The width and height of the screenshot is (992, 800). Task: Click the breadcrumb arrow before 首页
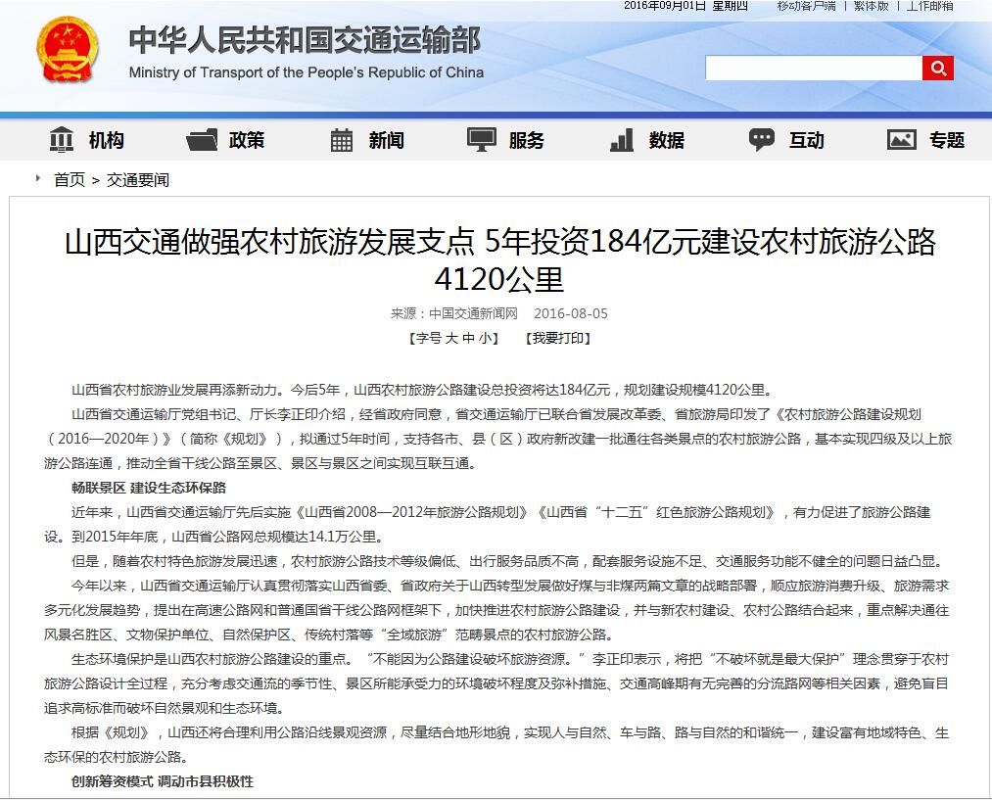pyautogui.click(x=38, y=179)
